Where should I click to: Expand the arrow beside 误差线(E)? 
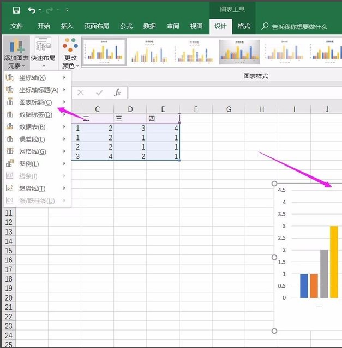click(64, 139)
